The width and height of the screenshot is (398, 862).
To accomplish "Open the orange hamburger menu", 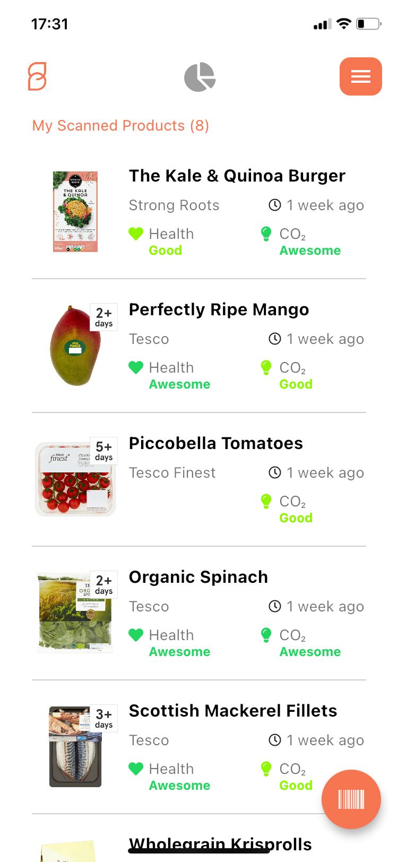I will (x=360, y=76).
